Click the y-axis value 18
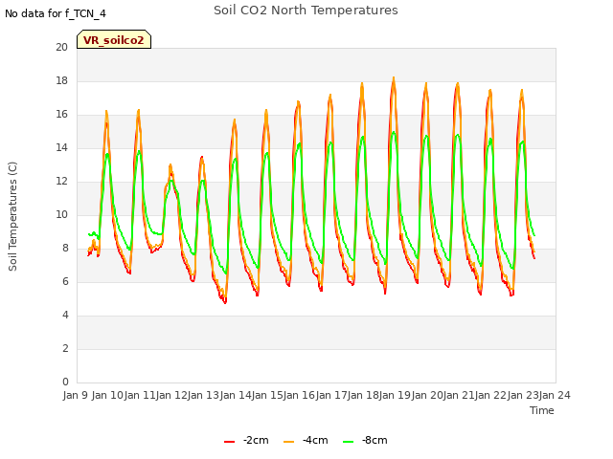 click(x=61, y=80)
